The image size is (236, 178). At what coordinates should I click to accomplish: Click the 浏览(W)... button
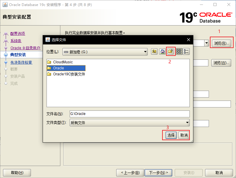click(221, 63)
